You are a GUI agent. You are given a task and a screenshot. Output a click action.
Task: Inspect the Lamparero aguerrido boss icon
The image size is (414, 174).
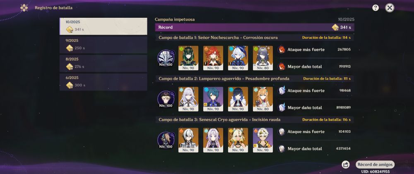point(166,99)
